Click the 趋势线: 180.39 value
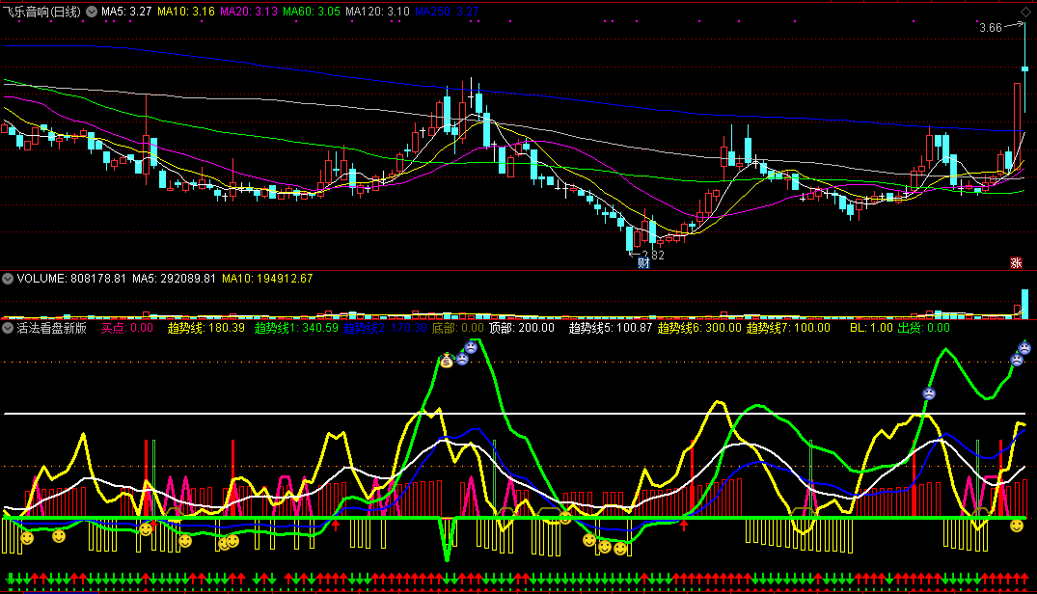This screenshot has height=594, width=1037. (x=205, y=328)
